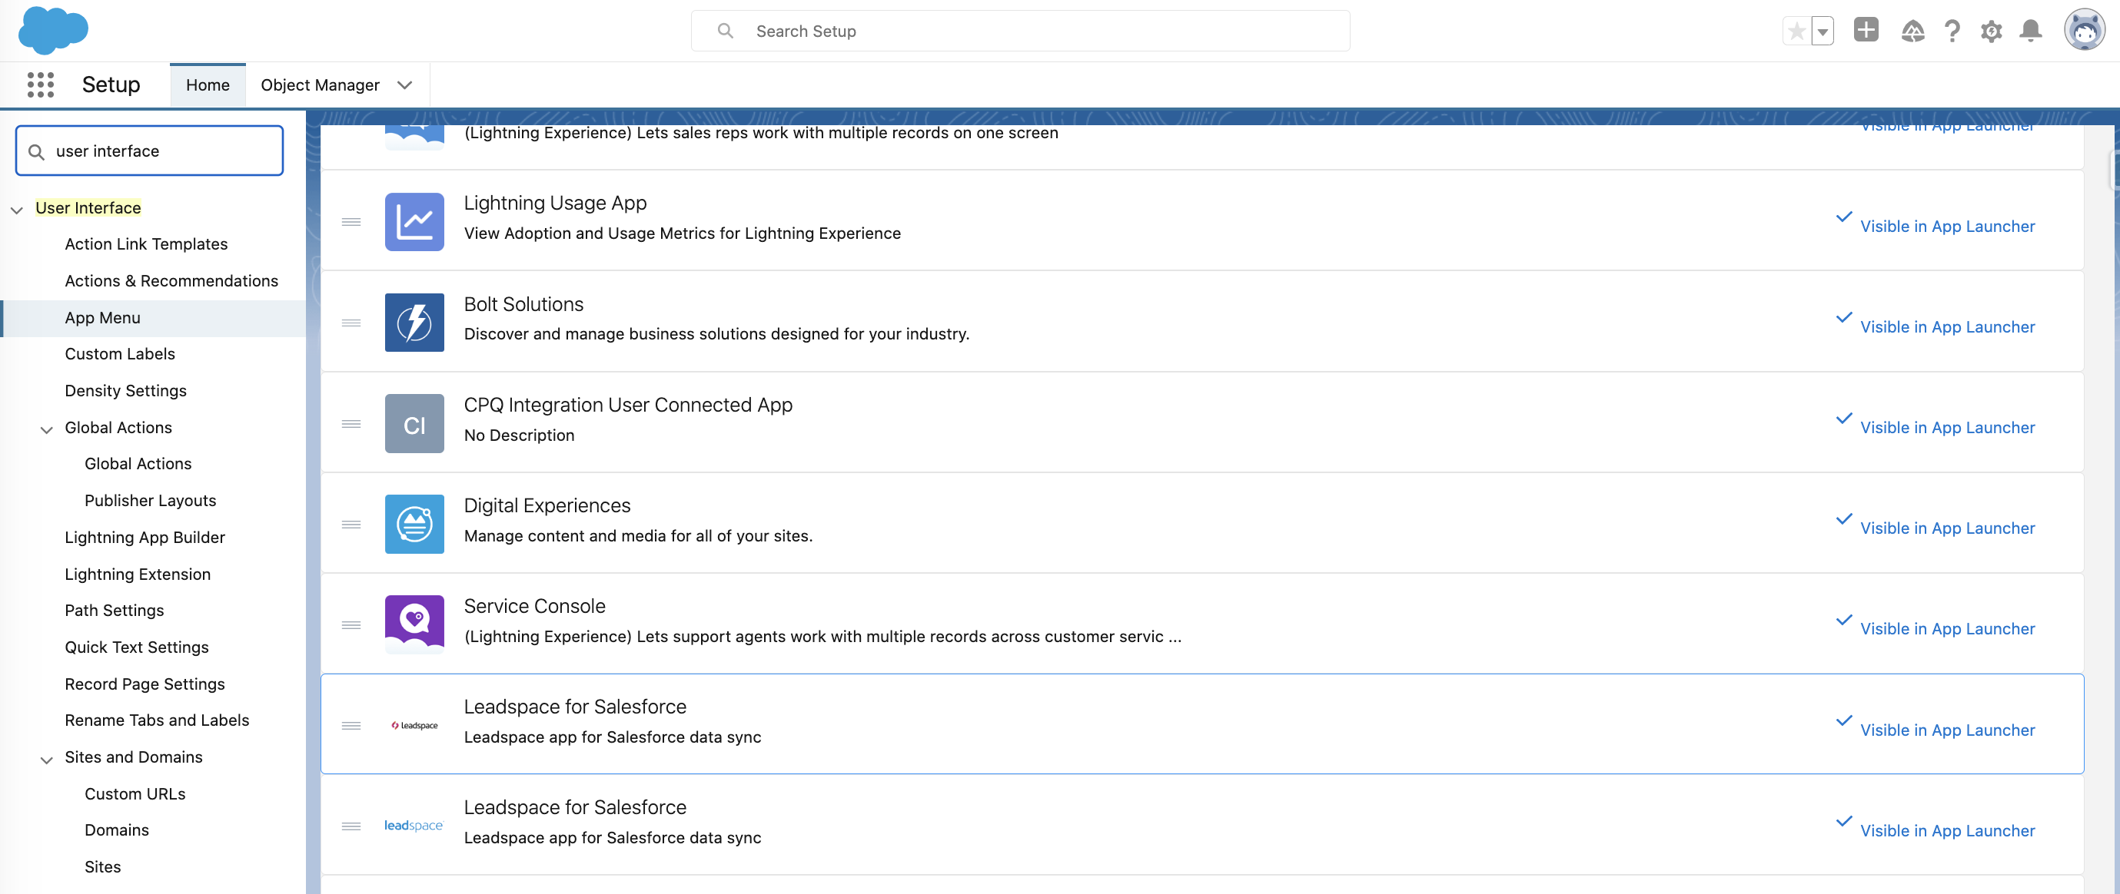
Task: Grab the Digital Experiences drag handle
Action: 351,524
